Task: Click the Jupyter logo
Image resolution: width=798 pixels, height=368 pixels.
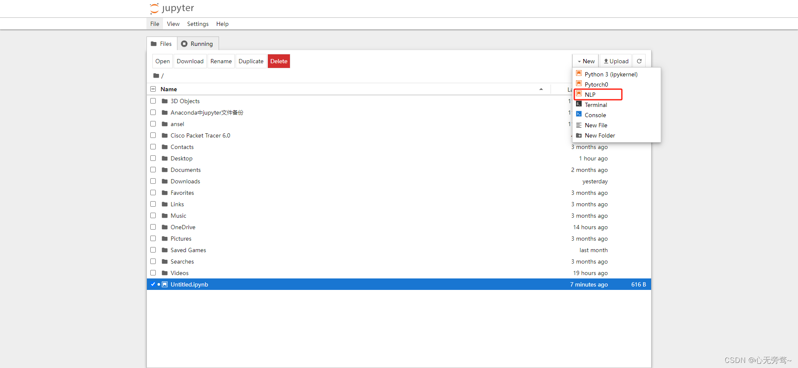Action: pos(172,8)
